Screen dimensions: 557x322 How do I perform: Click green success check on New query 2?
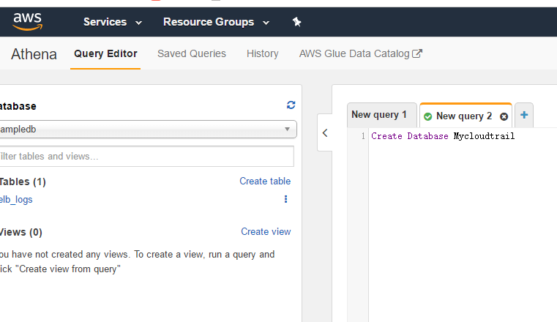(427, 116)
